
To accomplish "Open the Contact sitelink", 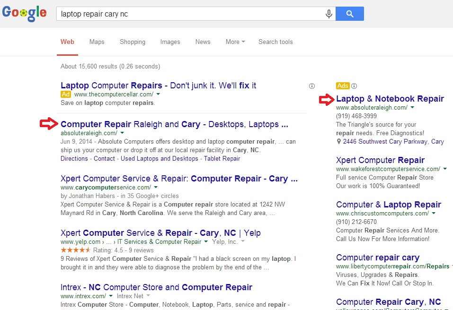I will tap(104, 159).
